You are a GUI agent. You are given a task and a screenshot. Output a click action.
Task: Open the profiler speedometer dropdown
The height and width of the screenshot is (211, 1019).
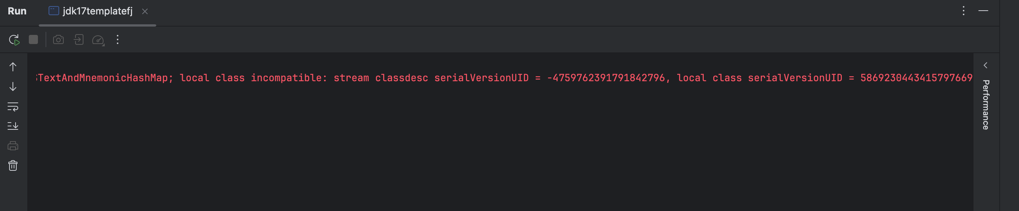tap(98, 40)
